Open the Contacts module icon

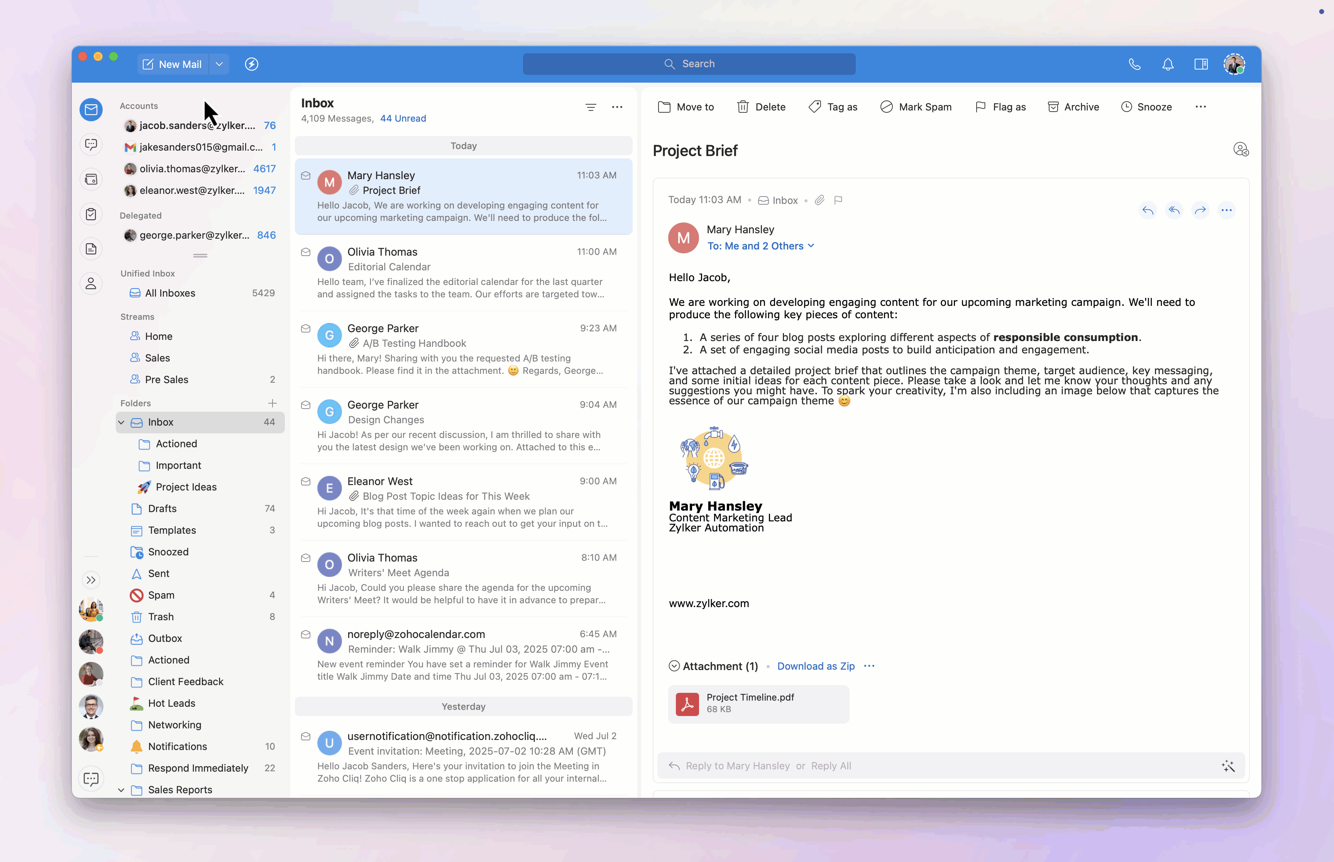tap(91, 283)
